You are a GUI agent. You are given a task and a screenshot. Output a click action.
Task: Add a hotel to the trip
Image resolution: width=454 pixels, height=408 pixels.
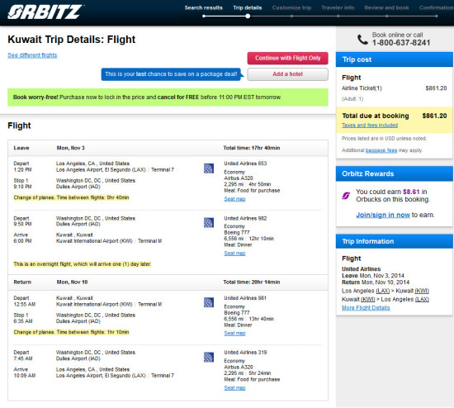(287, 74)
